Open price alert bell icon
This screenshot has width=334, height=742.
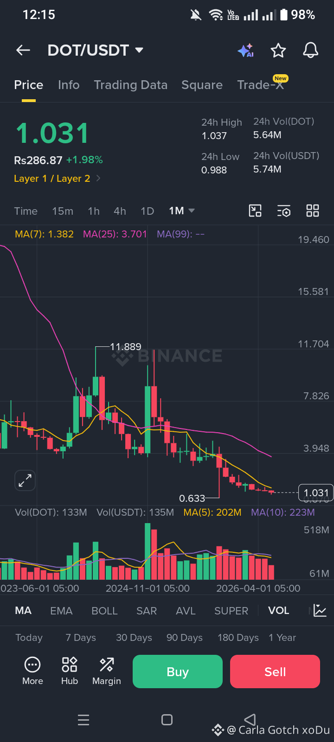click(311, 50)
